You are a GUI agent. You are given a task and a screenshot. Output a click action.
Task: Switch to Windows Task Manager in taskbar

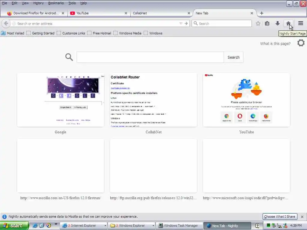(179, 226)
